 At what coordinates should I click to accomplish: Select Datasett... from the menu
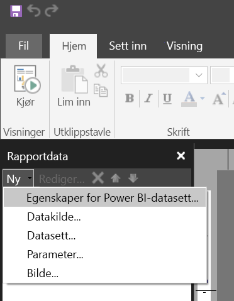[x=105, y=236]
